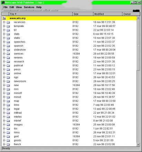Click the images folder icon
Image resolution: width=142 pixels, height=152 pixels.
[x=8, y=125]
